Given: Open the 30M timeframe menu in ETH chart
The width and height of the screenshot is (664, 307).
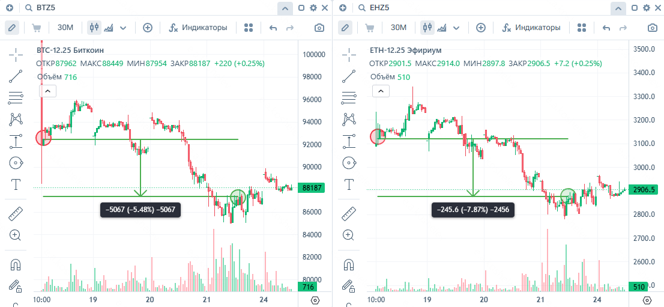Looking at the screenshot, I should [x=398, y=28].
